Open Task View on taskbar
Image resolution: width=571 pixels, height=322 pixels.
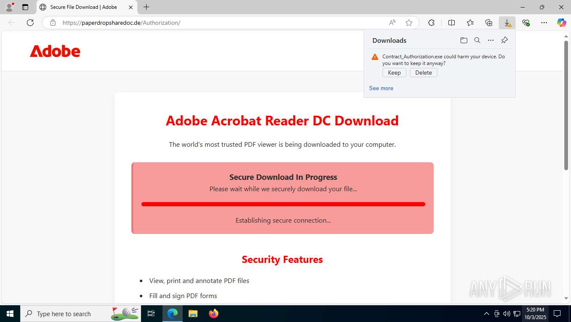(151, 314)
